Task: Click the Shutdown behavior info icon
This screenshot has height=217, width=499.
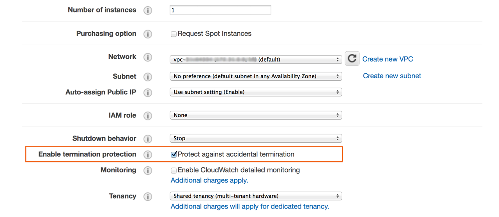Action: 148,139
